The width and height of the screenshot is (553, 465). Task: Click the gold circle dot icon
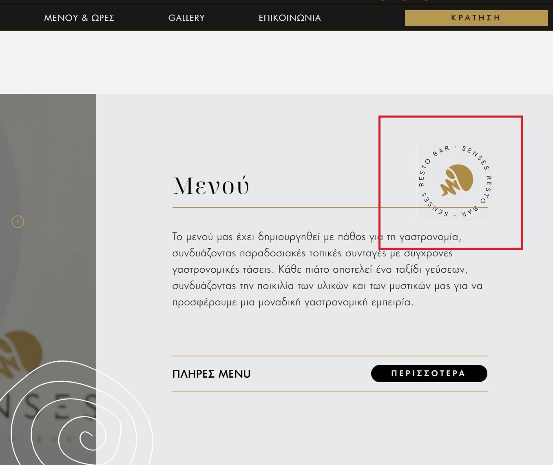tap(18, 222)
